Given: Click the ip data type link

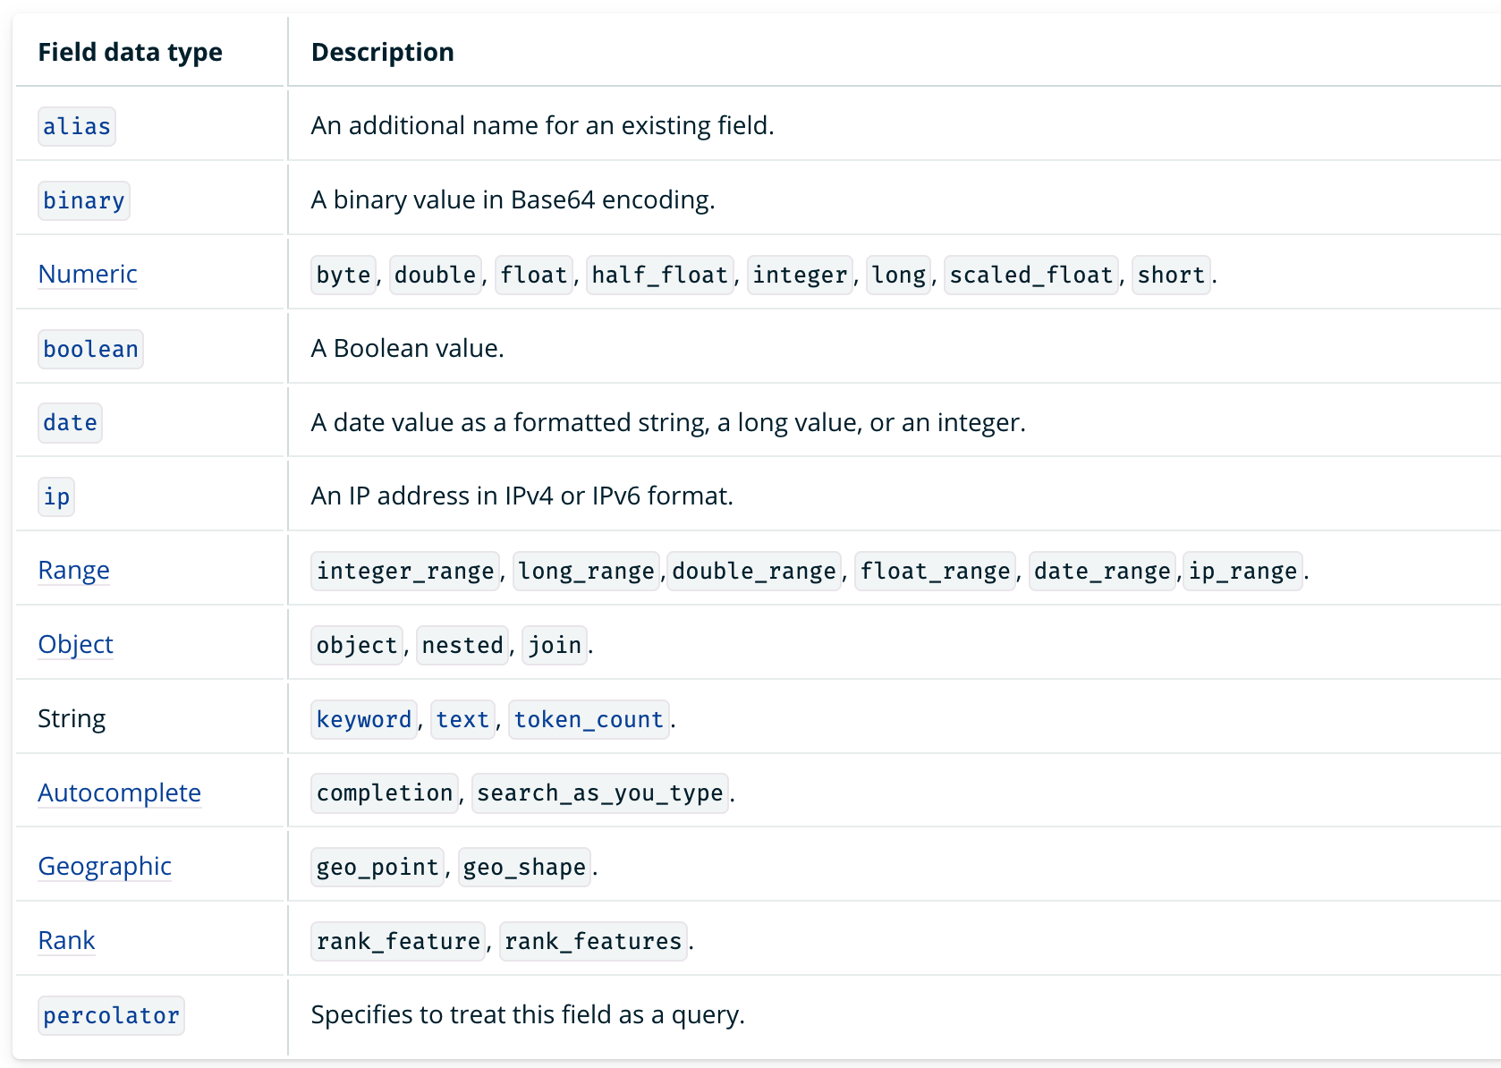Looking at the screenshot, I should point(56,496).
